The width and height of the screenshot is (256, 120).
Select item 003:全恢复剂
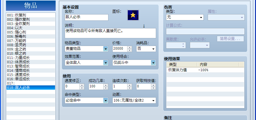pos(31,24)
